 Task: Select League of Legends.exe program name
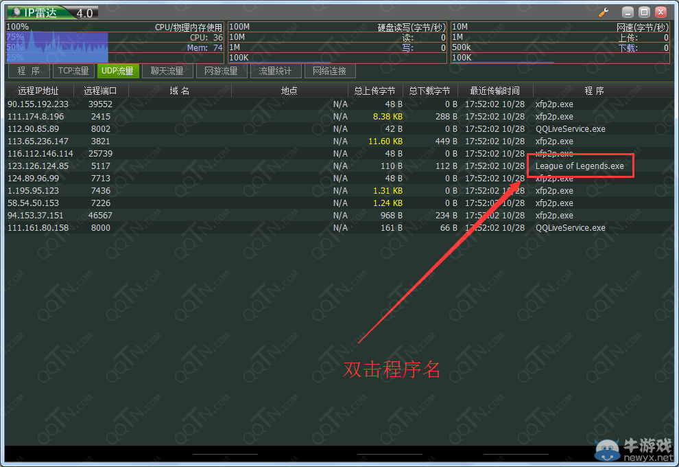pyautogui.click(x=580, y=166)
